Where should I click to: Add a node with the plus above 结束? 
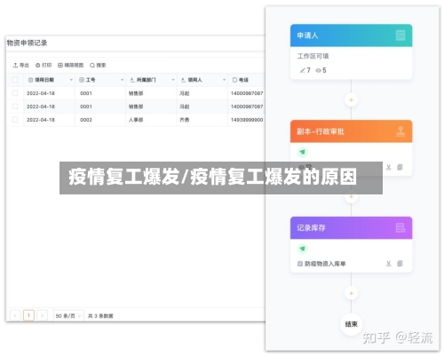[352, 294]
